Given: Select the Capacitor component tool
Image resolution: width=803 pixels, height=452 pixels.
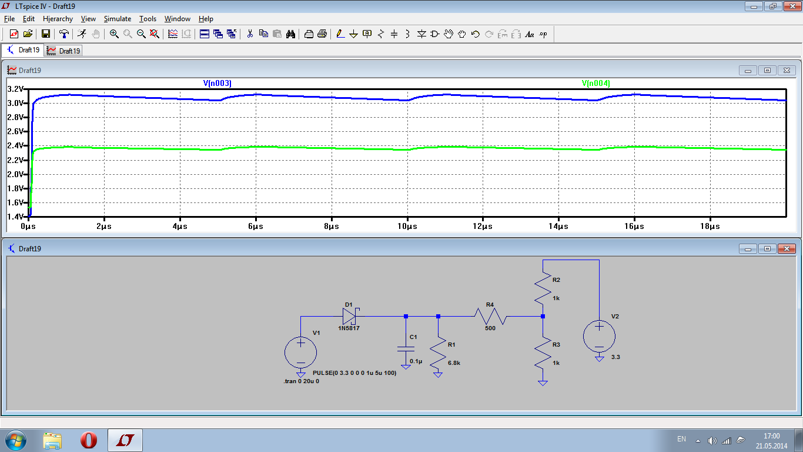Looking at the screenshot, I should pos(394,34).
